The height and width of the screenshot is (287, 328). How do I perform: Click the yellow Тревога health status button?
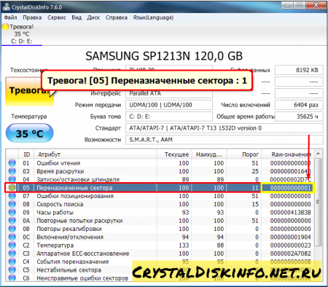[29, 91]
